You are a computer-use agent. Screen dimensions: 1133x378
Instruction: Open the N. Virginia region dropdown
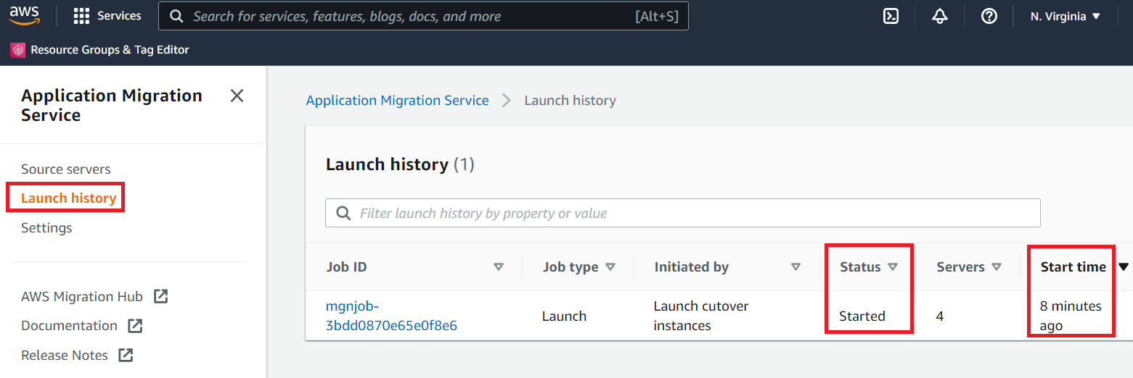tap(1065, 16)
